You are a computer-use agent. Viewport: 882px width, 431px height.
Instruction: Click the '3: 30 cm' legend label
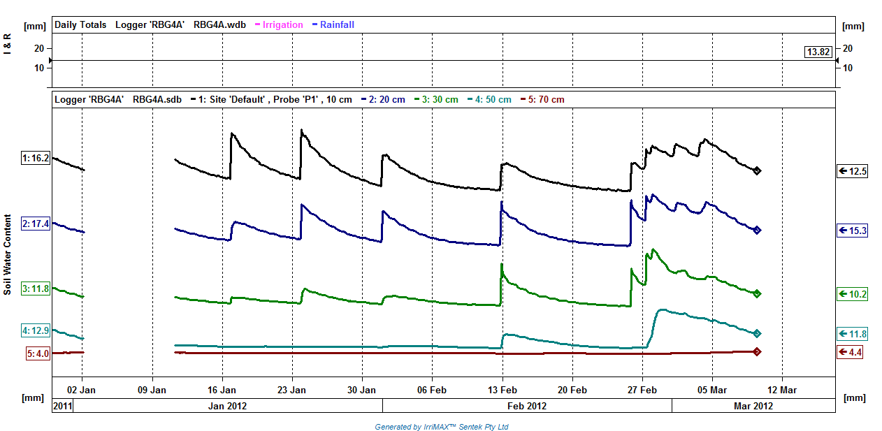(x=436, y=99)
